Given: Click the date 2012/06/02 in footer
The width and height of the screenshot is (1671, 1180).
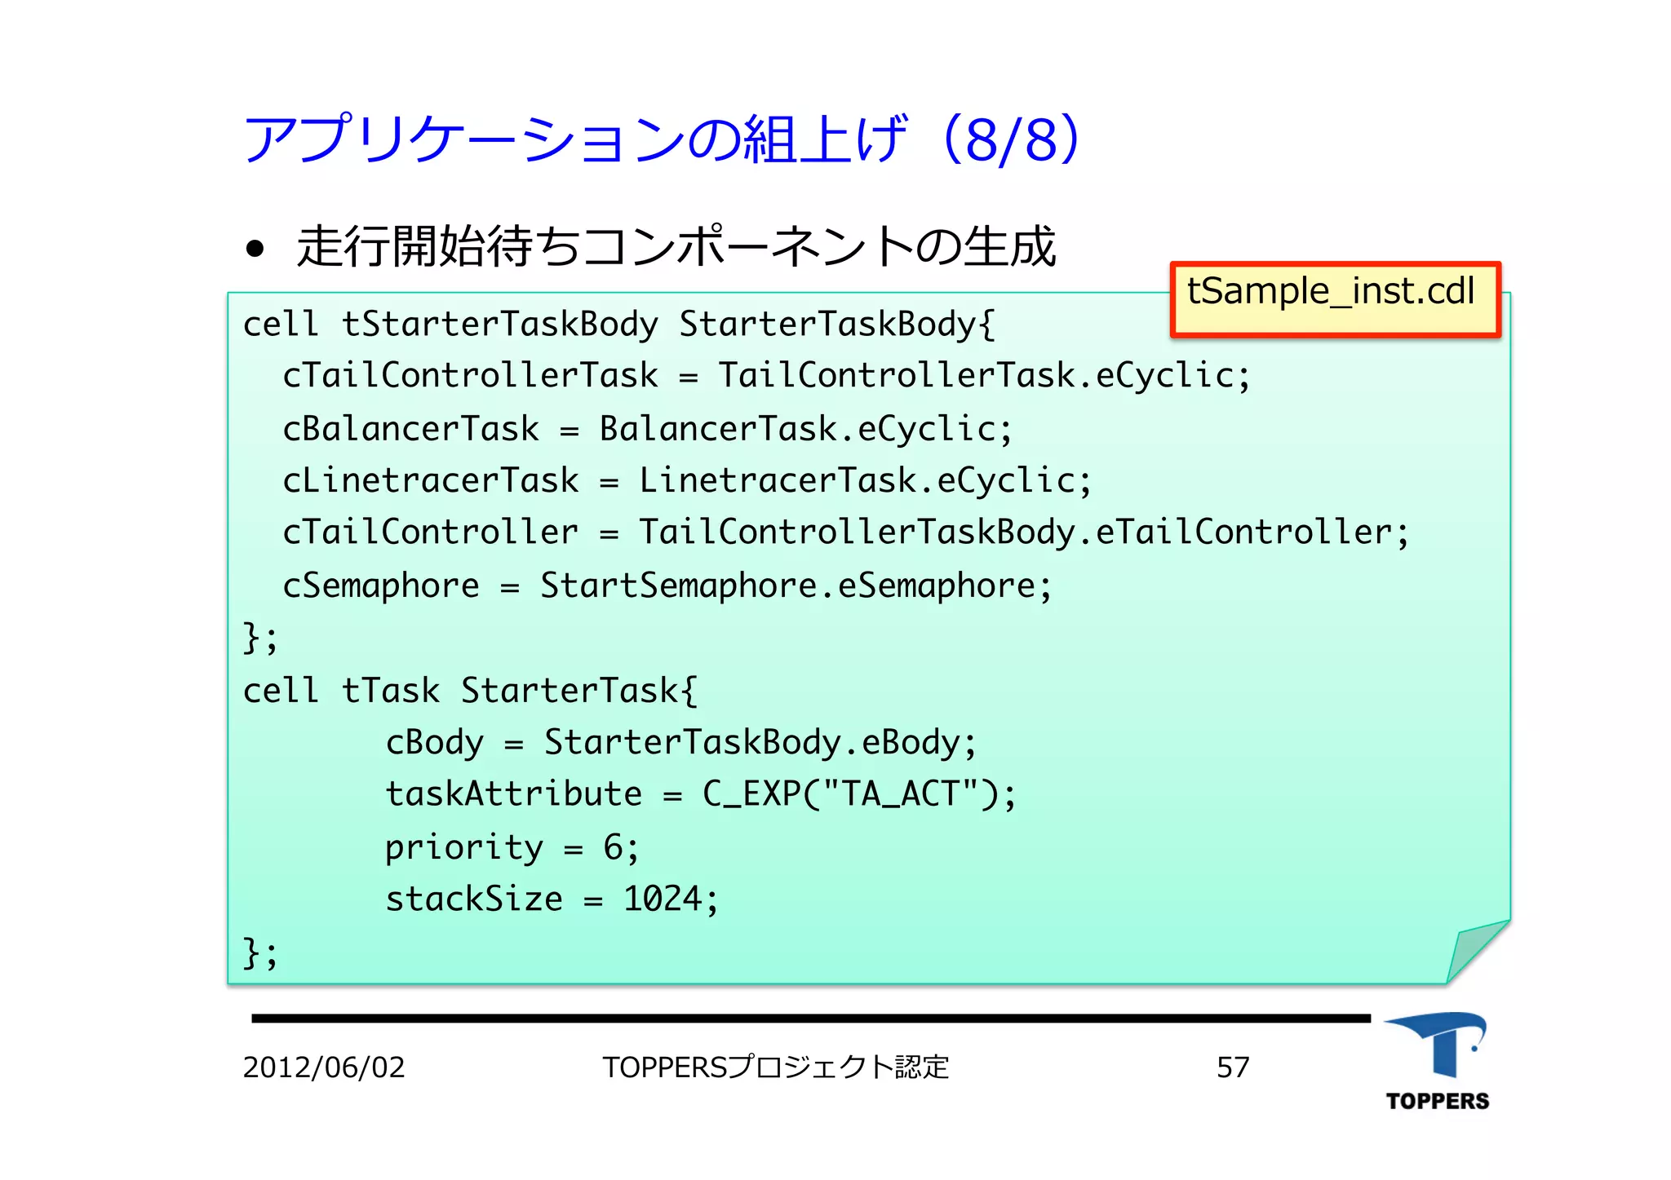Looking at the screenshot, I should (x=324, y=1067).
